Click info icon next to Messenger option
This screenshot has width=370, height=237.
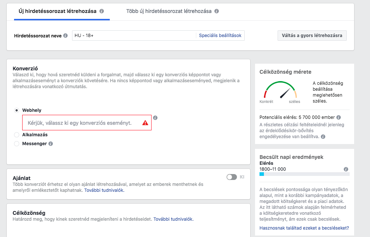51,144
